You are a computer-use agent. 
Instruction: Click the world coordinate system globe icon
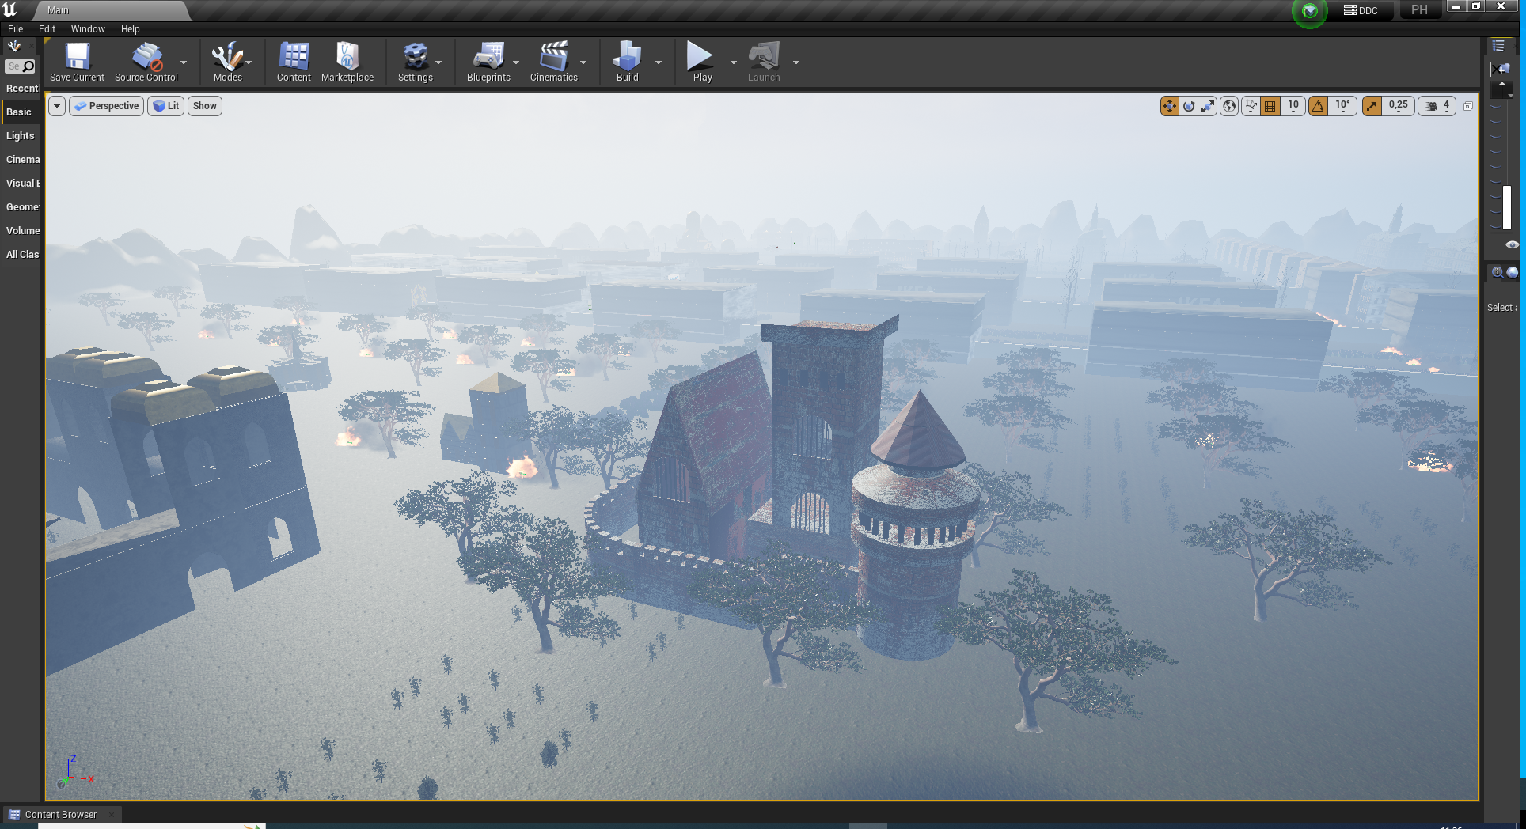click(x=1229, y=106)
